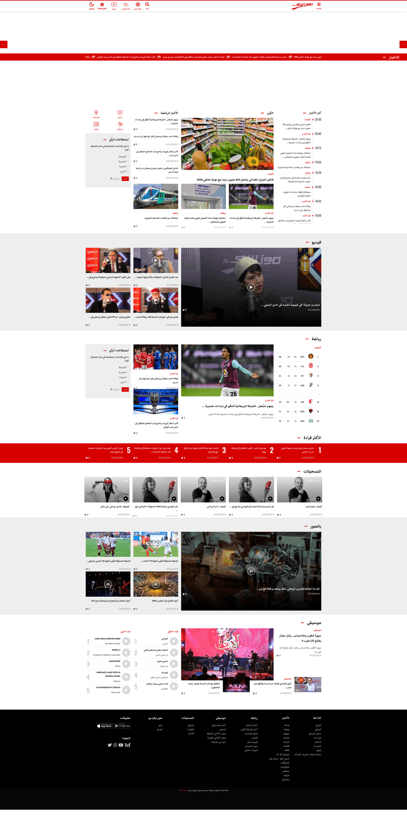The image size is (407, 820).
Task: Click the Instagram icon in the footer
Action: click(115, 745)
